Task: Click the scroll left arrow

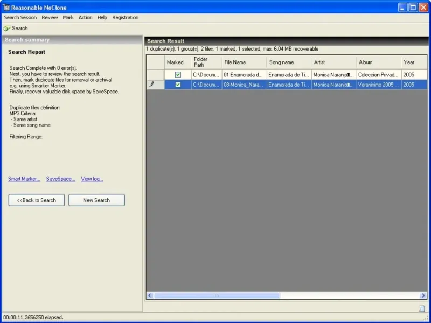Action: point(150,296)
